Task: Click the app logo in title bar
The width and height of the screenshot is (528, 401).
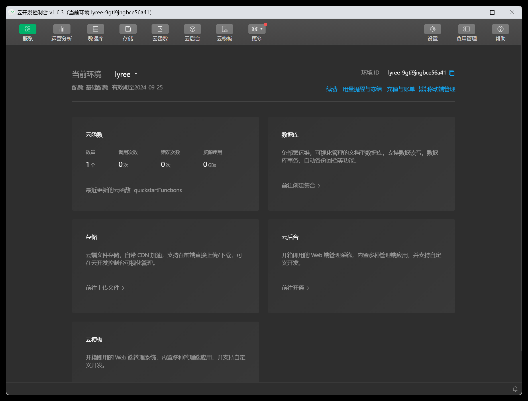Action: [12, 12]
